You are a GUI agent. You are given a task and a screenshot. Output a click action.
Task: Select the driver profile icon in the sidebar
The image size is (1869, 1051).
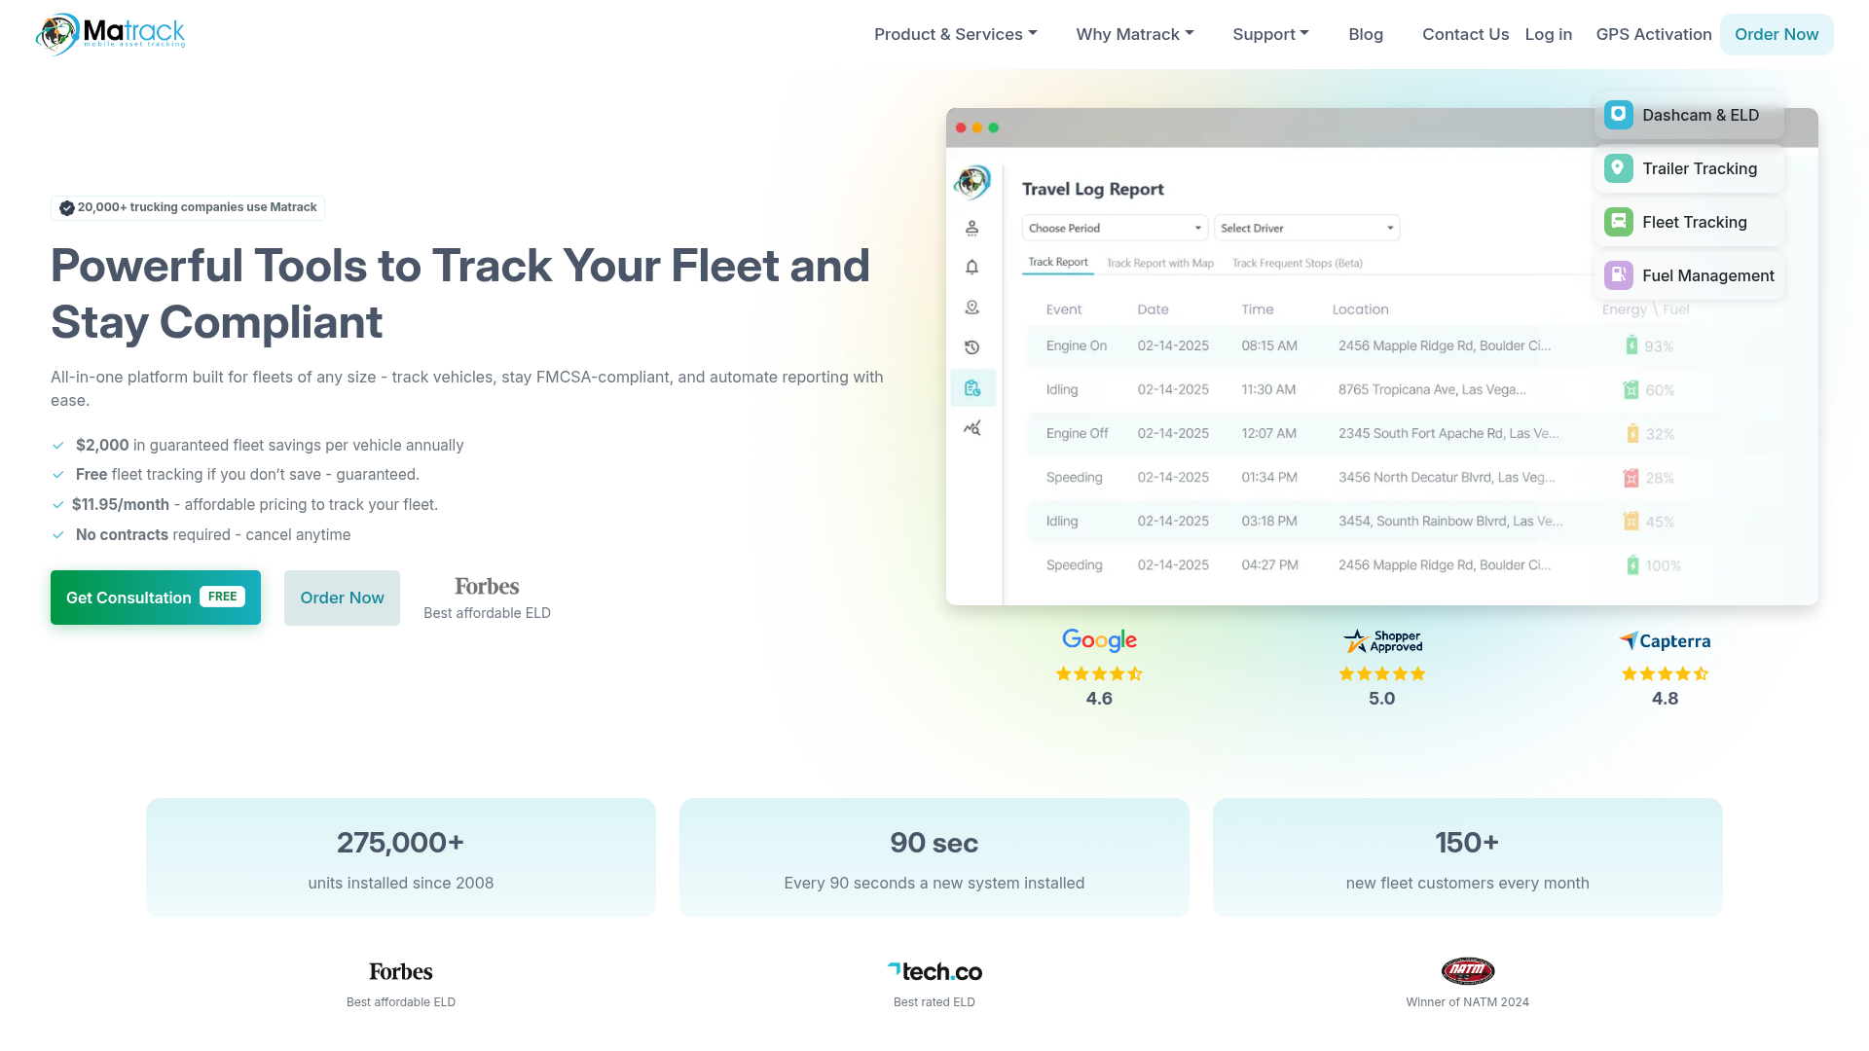[x=971, y=227]
